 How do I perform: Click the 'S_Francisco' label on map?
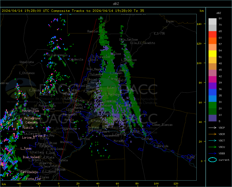(x=101, y=57)
